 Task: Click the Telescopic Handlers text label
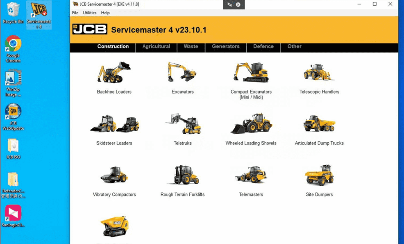(320, 92)
